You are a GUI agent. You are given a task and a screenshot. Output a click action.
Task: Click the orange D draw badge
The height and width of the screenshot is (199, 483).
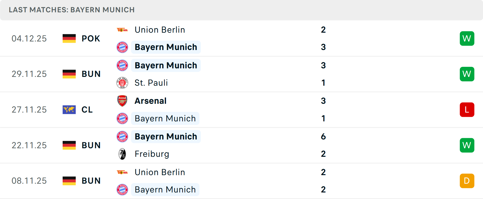[x=467, y=181]
